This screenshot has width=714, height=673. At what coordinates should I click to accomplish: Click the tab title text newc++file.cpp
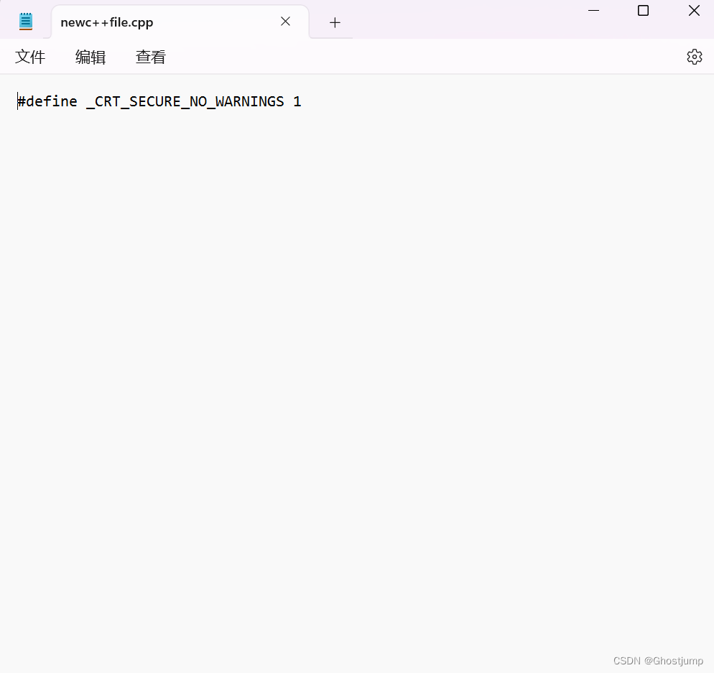(x=106, y=22)
